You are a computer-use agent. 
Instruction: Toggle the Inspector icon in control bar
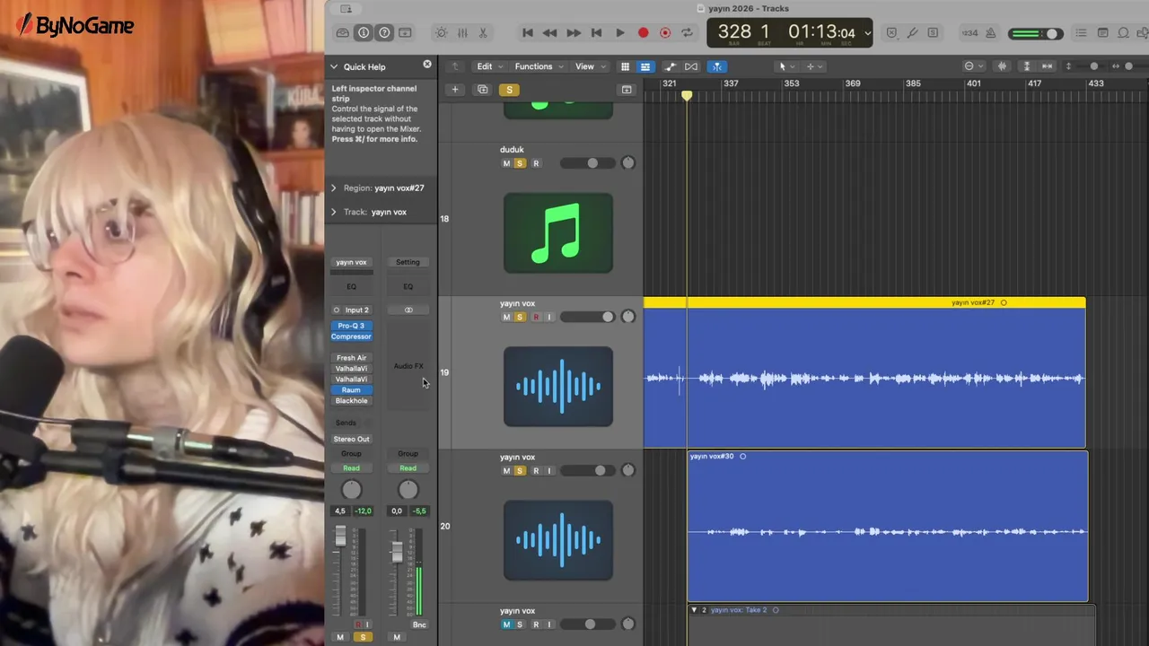coord(364,33)
